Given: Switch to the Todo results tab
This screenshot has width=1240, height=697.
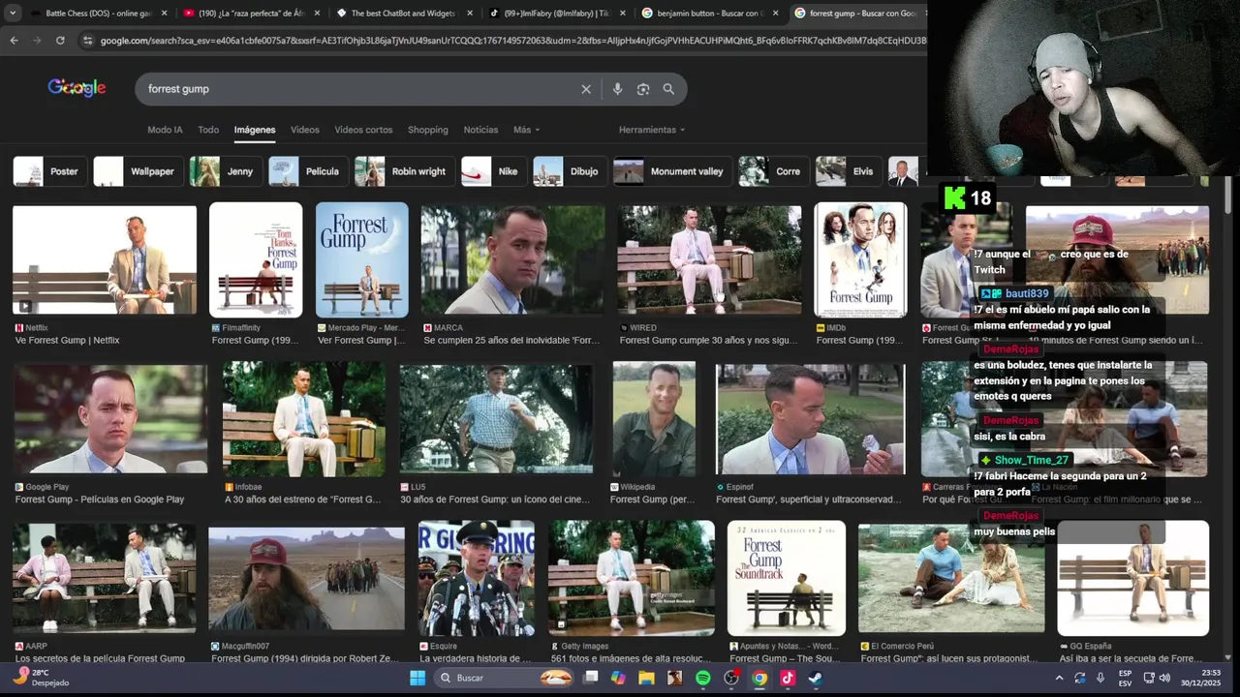Looking at the screenshot, I should [208, 130].
